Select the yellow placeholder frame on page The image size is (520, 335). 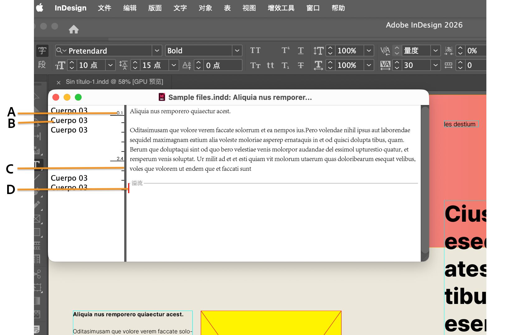(271, 323)
